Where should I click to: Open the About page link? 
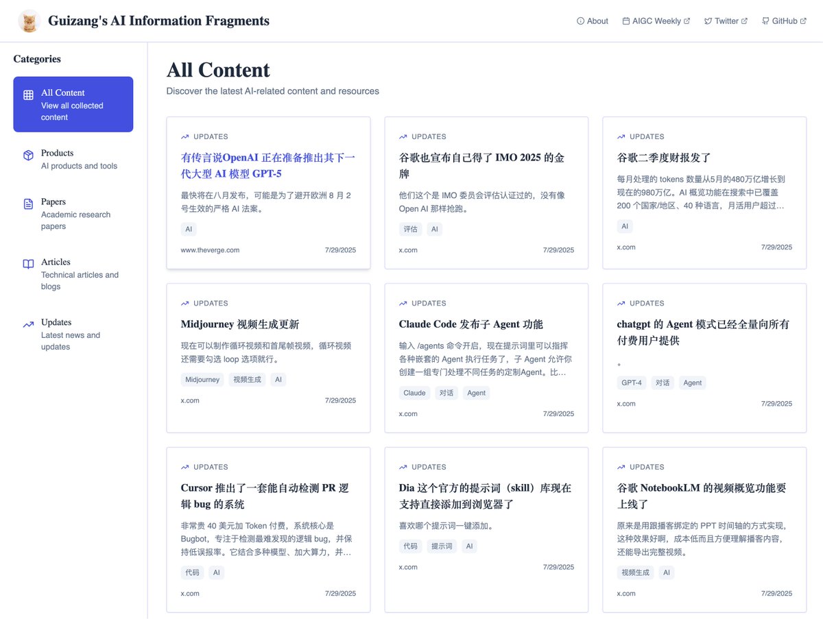tap(593, 21)
